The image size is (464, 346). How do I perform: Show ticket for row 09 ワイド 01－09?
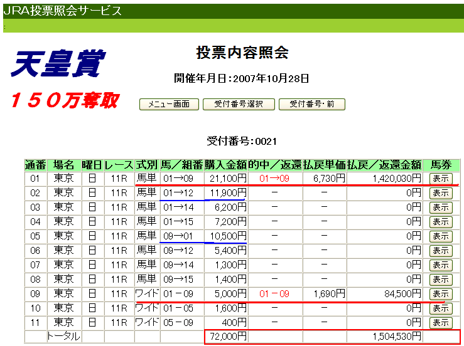(x=441, y=294)
